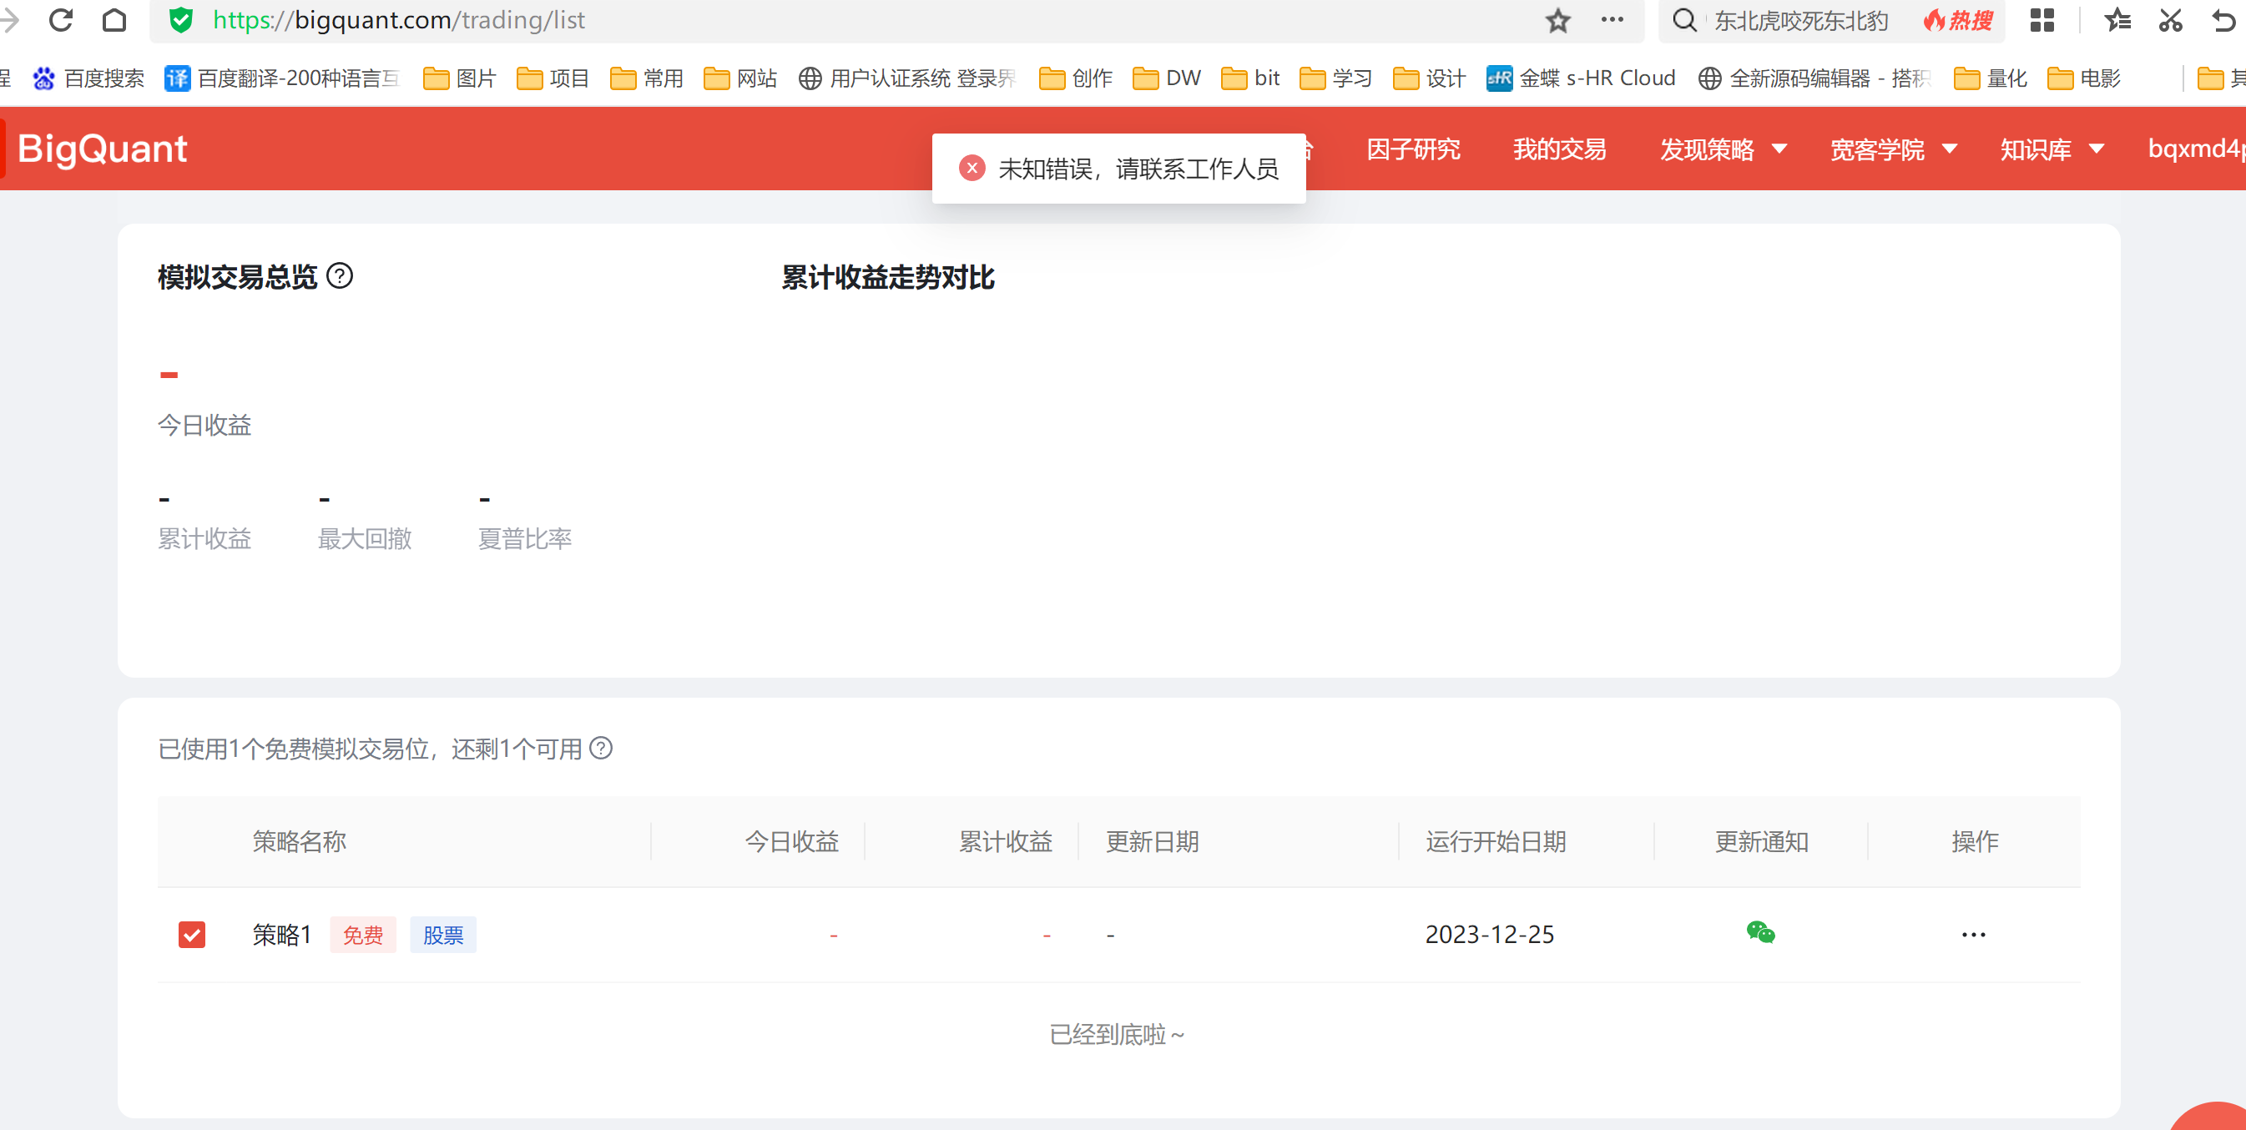Click the browser address bar URL

pos(398,20)
